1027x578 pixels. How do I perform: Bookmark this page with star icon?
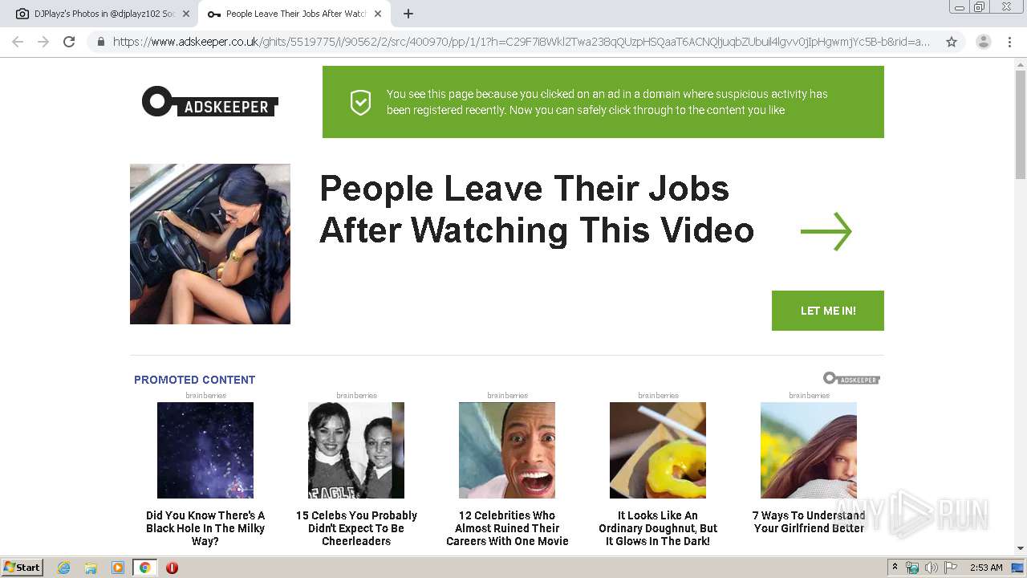pyautogui.click(x=952, y=42)
